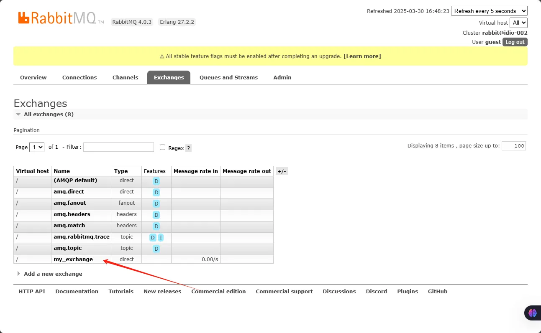This screenshot has width=541, height=333.
Task: Select the Exchanges tab
Action: [x=169, y=77]
